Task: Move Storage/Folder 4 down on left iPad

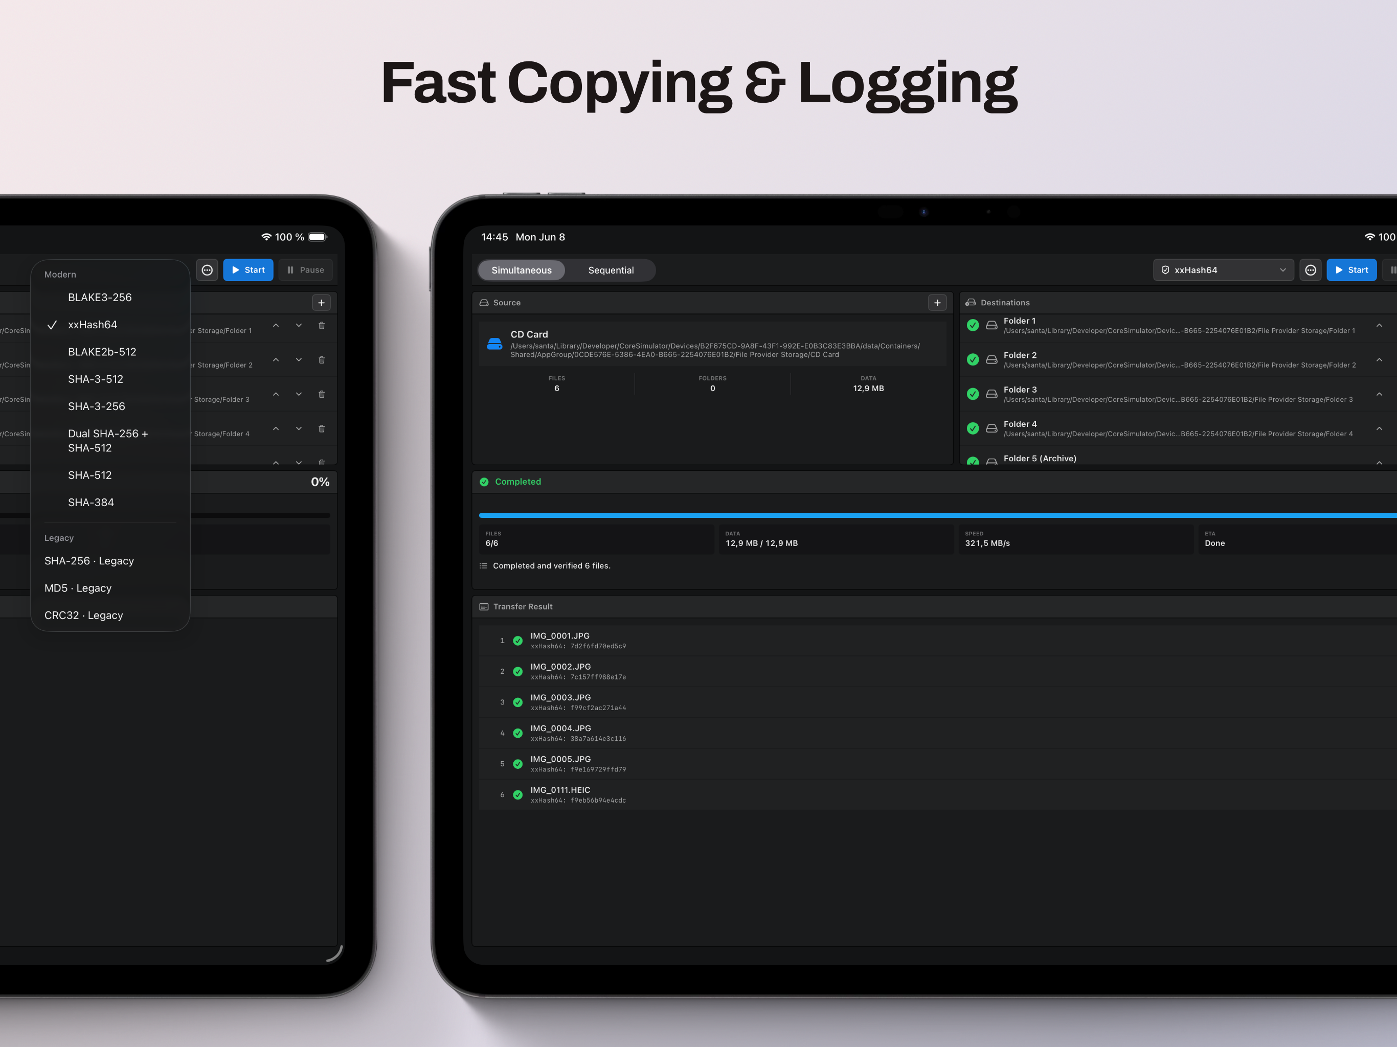Action: [299, 429]
